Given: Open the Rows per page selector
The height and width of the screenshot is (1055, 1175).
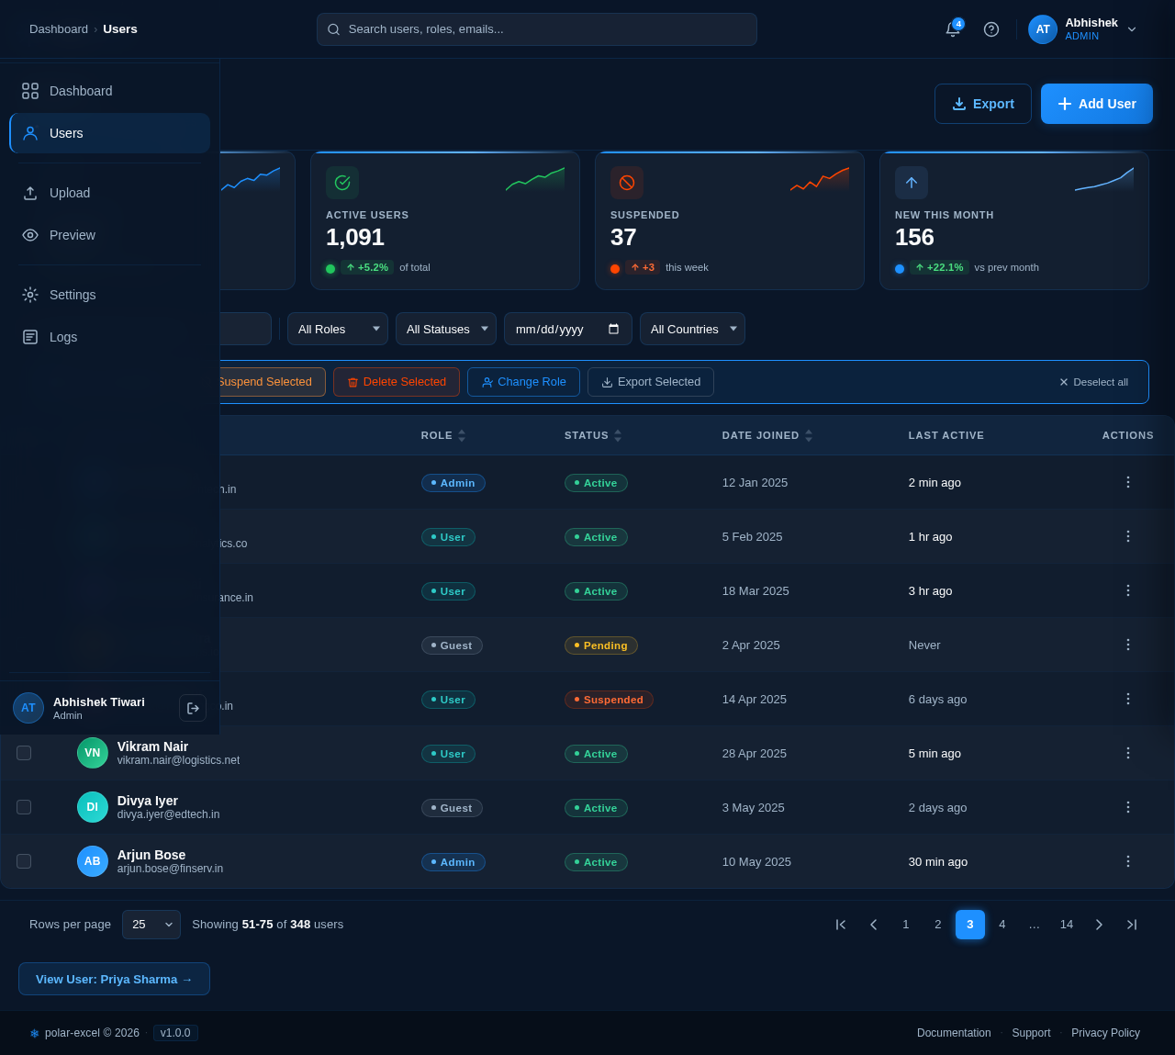Looking at the screenshot, I should (x=151, y=925).
